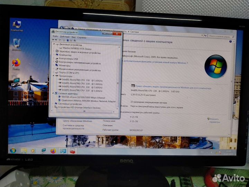Open the Windows Start orb
Screen dimensions: 249x187
click(x=13, y=150)
